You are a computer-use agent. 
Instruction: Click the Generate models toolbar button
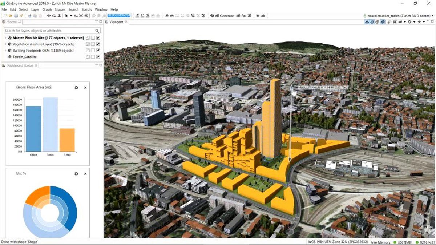224,16
